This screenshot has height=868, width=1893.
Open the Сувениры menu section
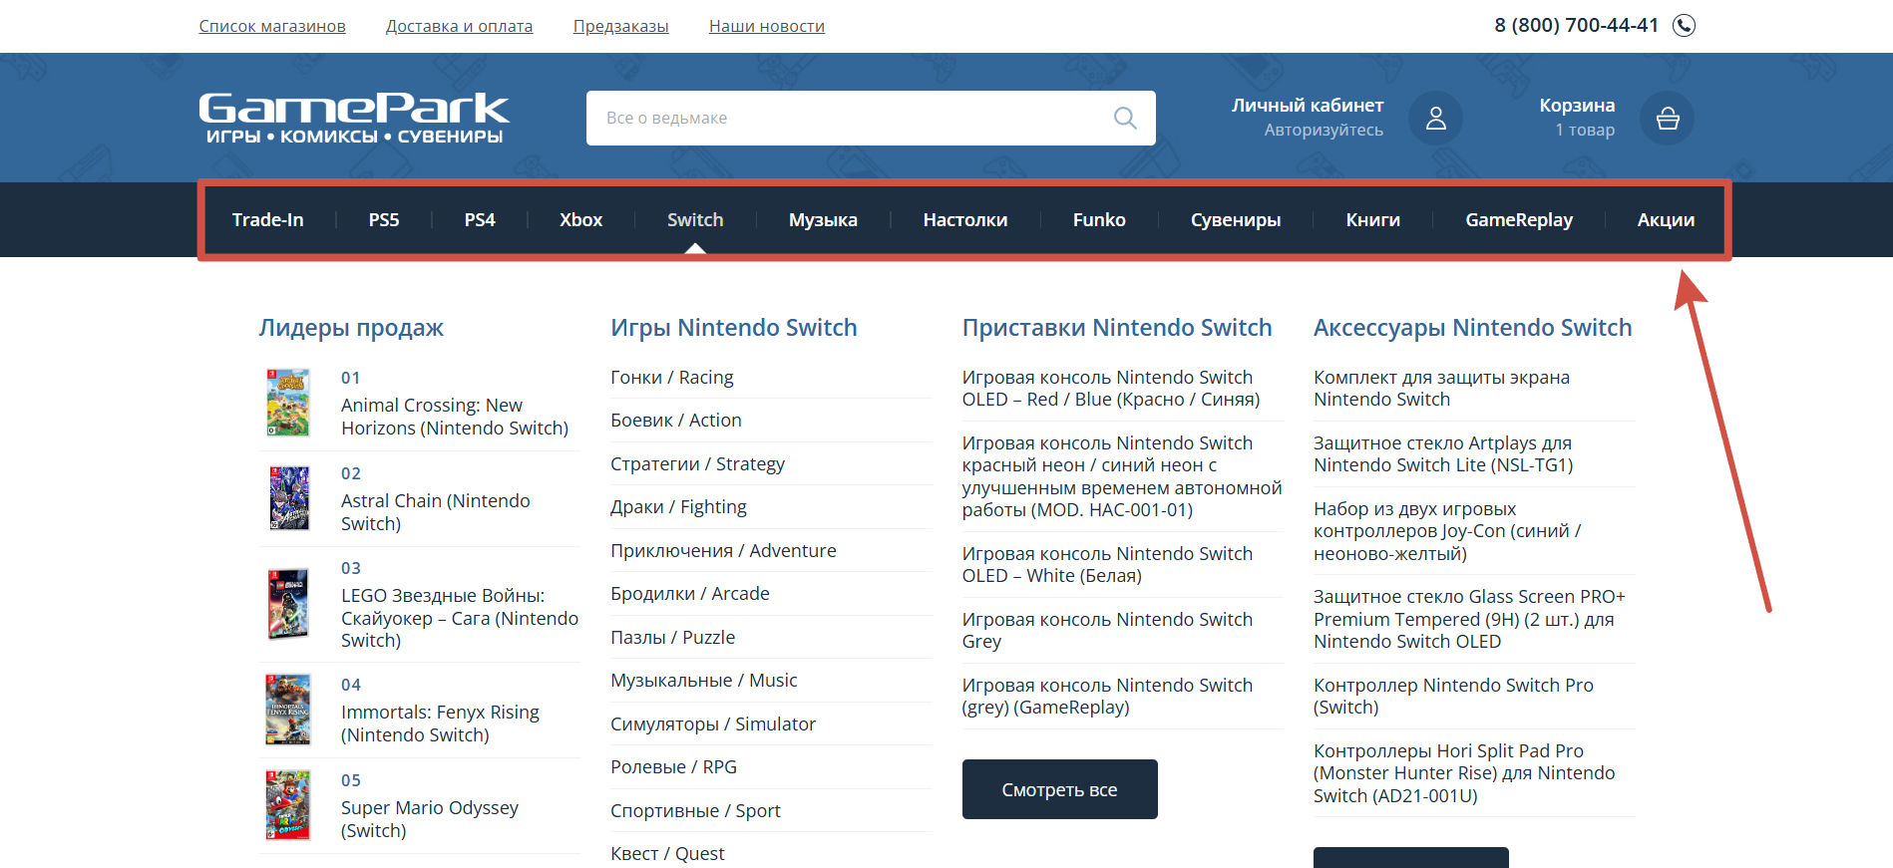[x=1236, y=219]
